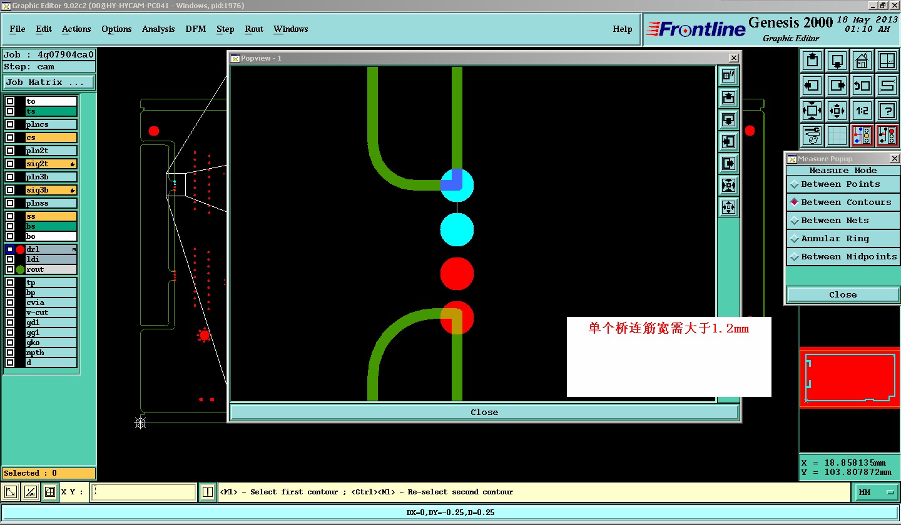Click the exclamation mark button
901x525 pixels.
coord(208,492)
